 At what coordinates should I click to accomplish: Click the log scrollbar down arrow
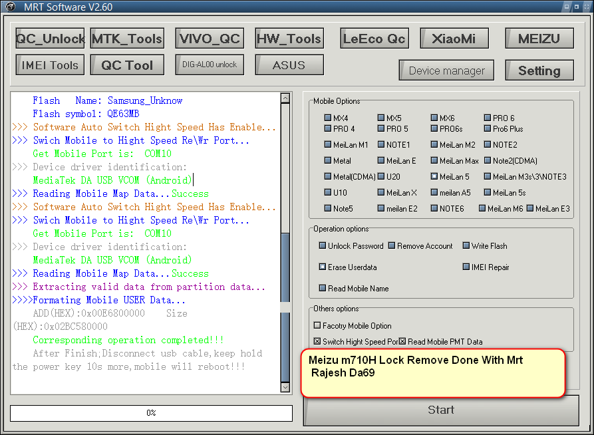click(x=285, y=387)
